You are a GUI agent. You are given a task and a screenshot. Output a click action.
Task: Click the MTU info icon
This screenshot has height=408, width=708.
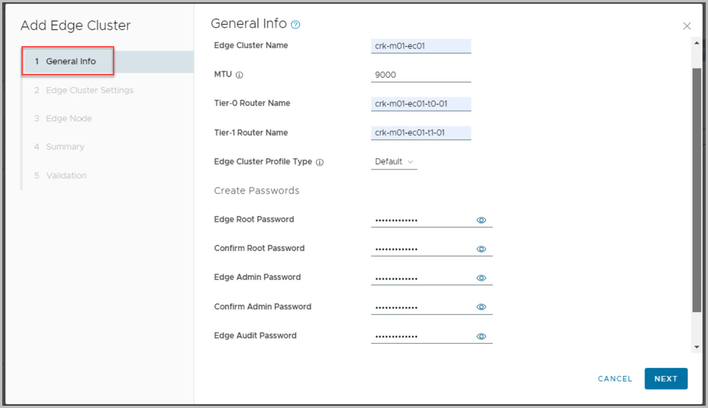(239, 75)
